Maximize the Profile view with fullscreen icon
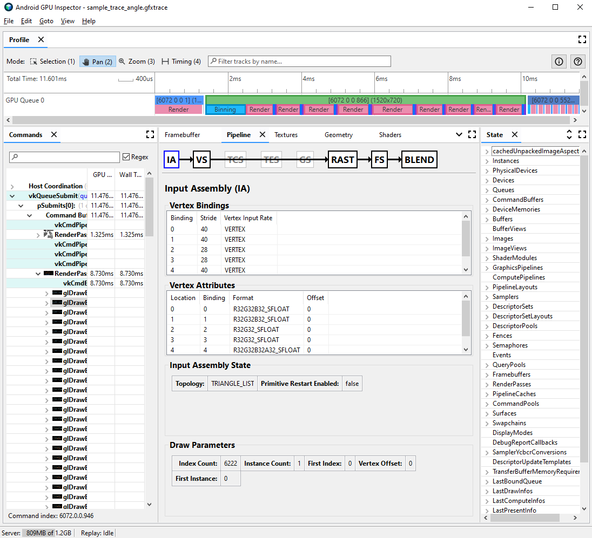 pyautogui.click(x=582, y=39)
